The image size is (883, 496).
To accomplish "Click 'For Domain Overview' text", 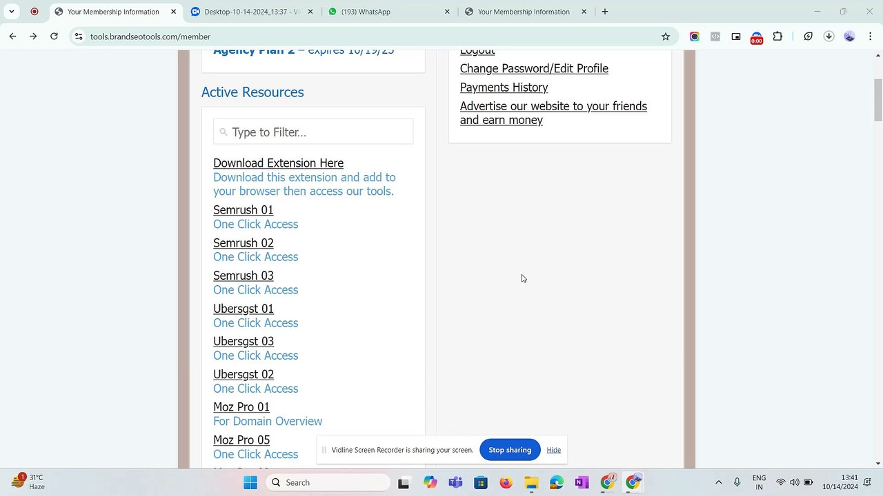I will point(268,422).
